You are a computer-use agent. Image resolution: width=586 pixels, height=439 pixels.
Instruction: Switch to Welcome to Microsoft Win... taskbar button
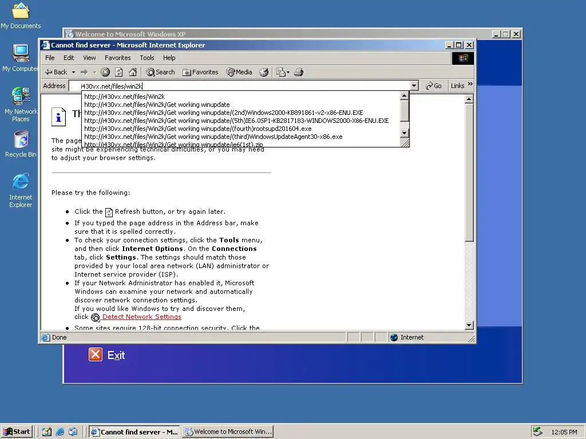[228, 432]
